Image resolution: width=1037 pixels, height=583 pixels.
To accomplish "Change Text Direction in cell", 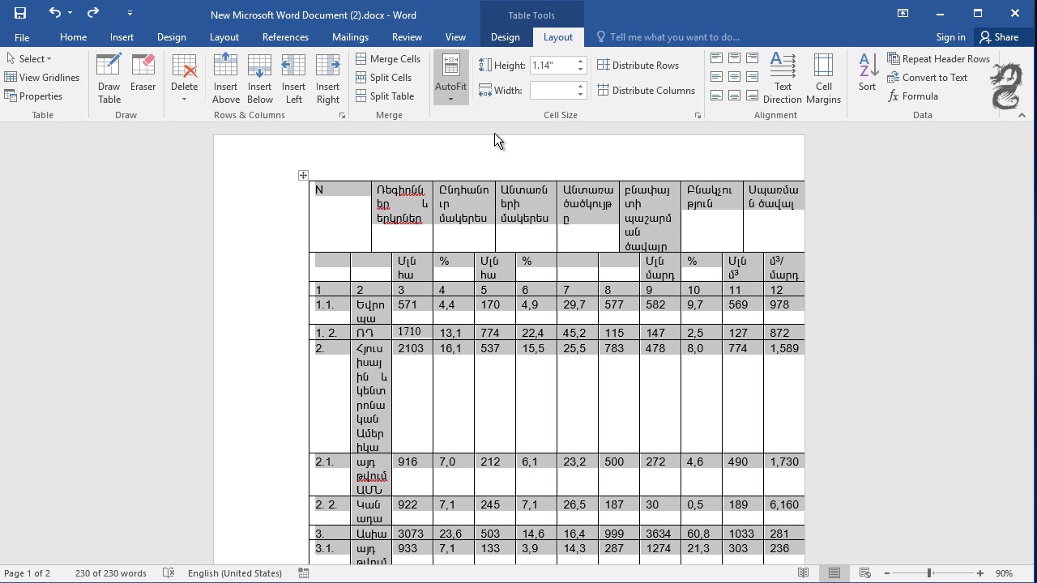I will coord(783,79).
